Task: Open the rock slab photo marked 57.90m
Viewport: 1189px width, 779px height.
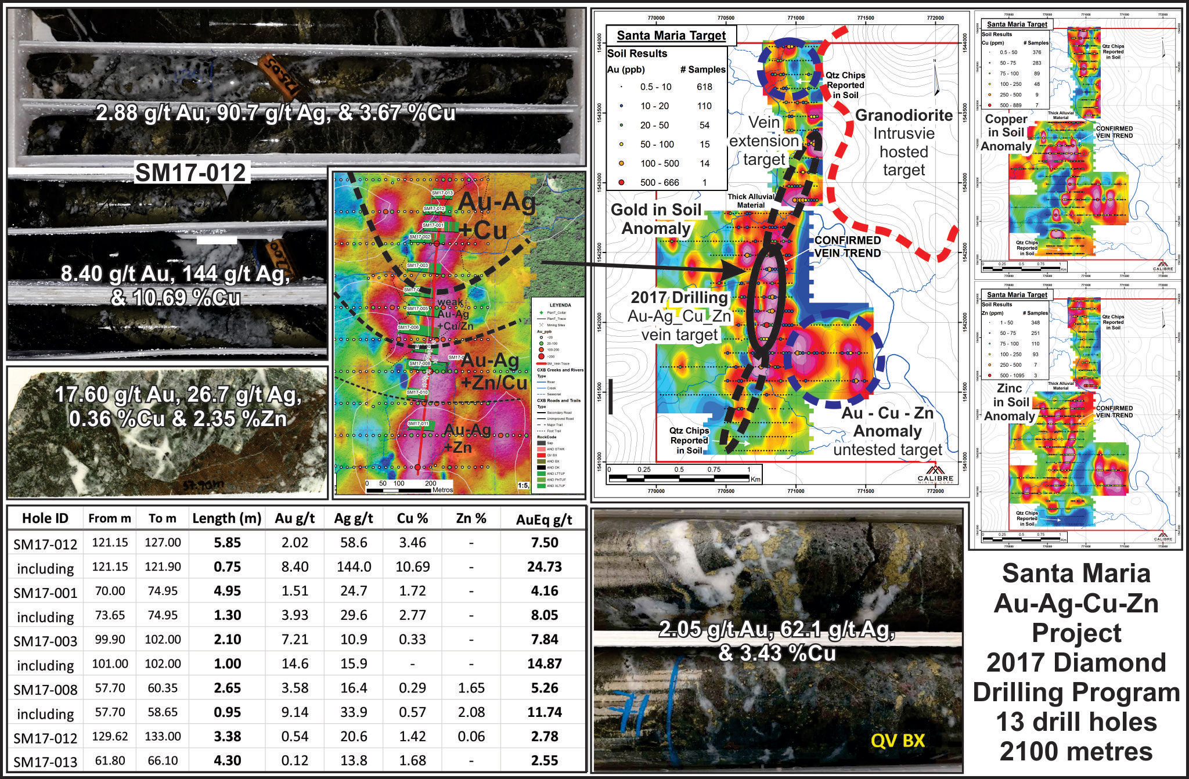Action: click(167, 432)
